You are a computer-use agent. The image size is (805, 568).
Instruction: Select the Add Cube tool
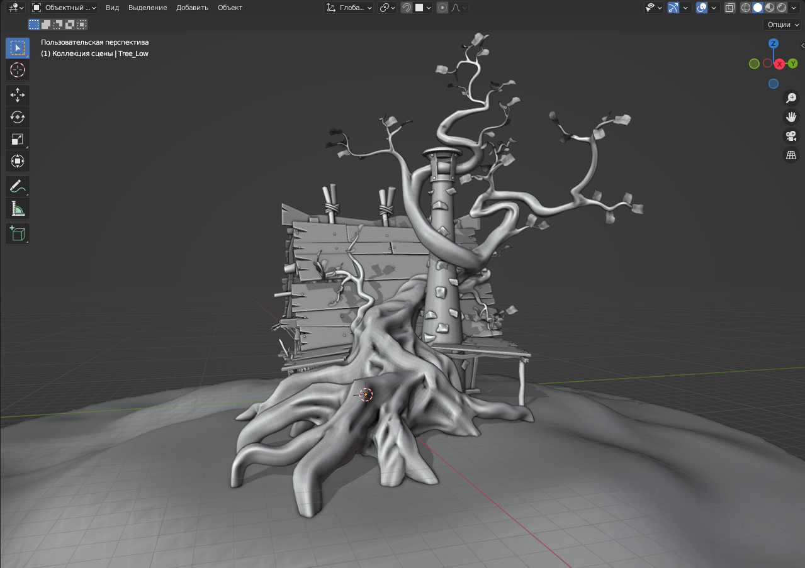tap(18, 233)
